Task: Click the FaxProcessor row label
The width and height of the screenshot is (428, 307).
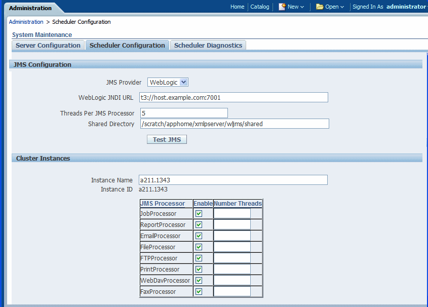Action: point(158,292)
